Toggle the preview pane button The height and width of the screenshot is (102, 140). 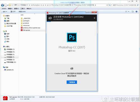[x=132, y=12]
